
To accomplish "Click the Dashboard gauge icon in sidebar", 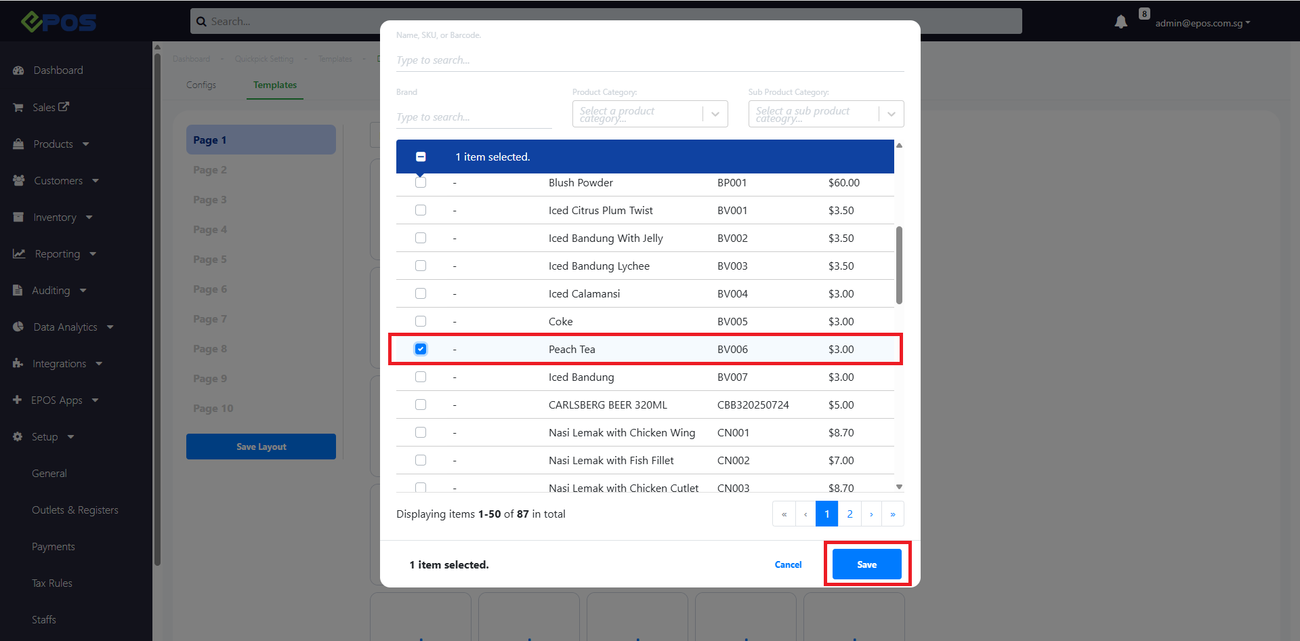I will (x=18, y=70).
